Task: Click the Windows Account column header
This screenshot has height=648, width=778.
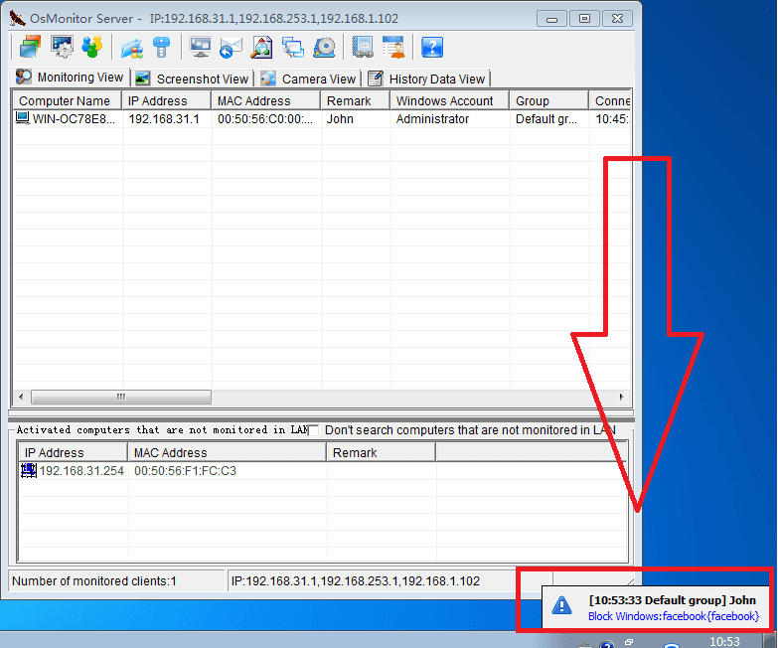Action: pyautogui.click(x=449, y=100)
